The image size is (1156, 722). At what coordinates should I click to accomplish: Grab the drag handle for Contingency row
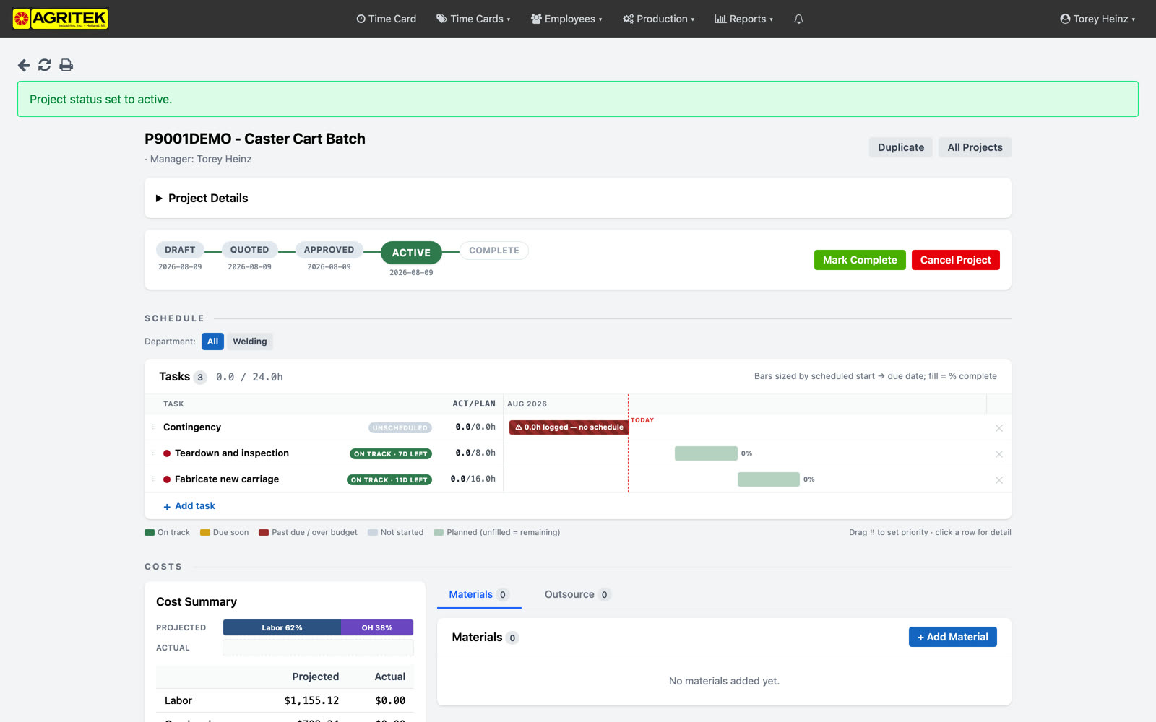pyautogui.click(x=154, y=427)
